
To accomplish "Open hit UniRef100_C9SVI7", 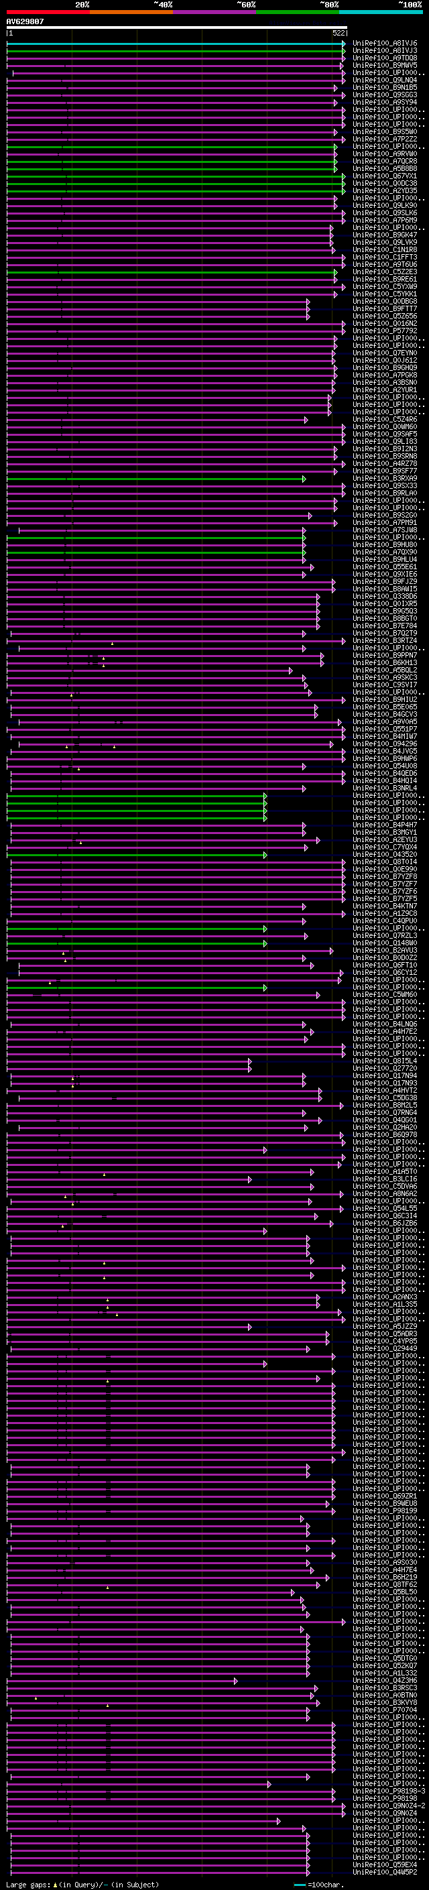I will pyautogui.click(x=385, y=685).
